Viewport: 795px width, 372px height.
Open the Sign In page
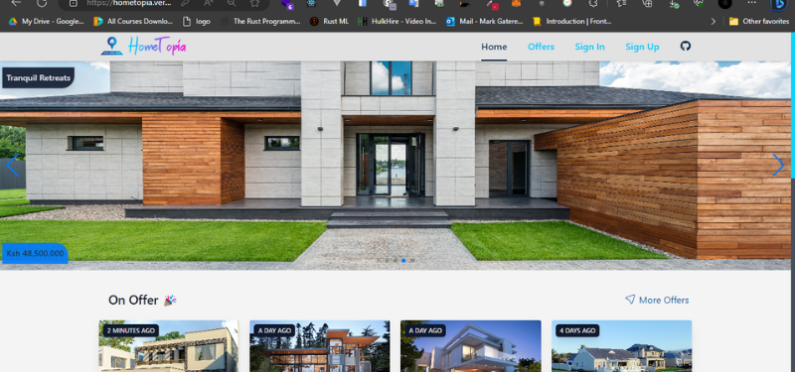[589, 47]
